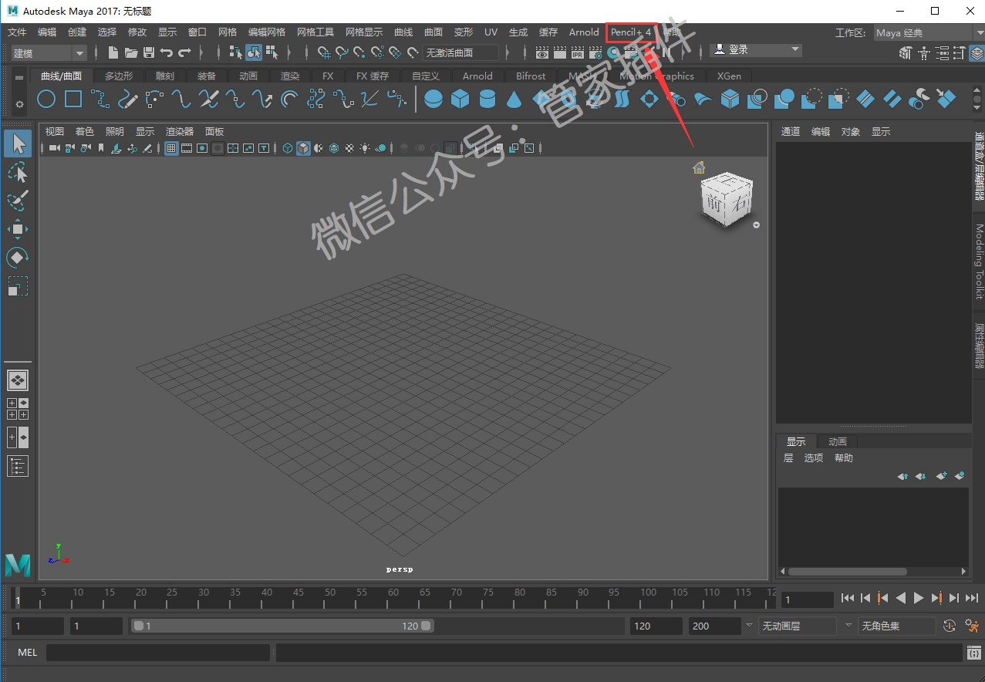Open the character animation preferences running-man icon
Image resolution: width=985 pixels, height=682 pixels.
point(971,626)
